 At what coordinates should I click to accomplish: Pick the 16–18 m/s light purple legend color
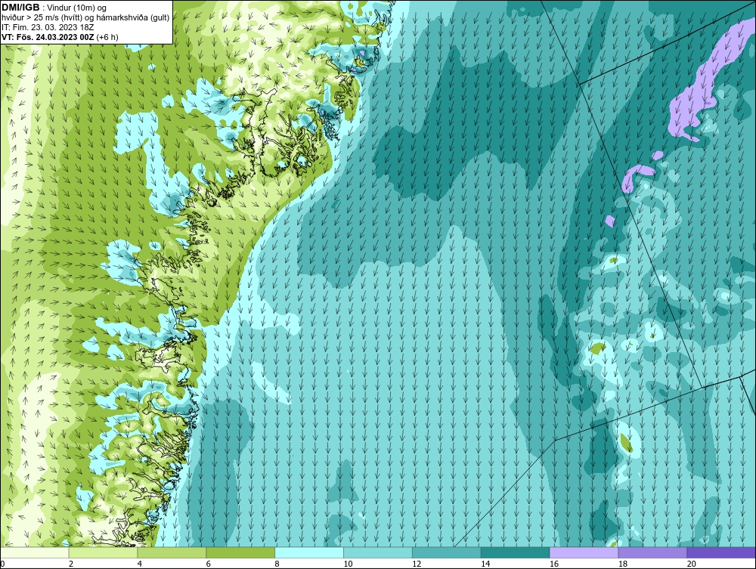pyautogui.click(x=584, y=552)
